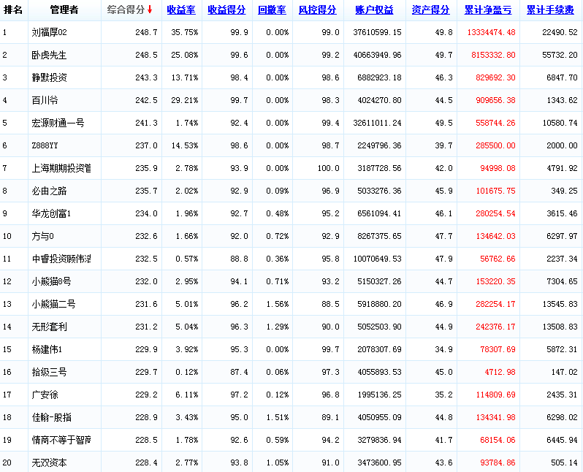The height and width of the screenshot is (472, 583).
Task: Select manager 必由之路
Action: coord(49,191)
